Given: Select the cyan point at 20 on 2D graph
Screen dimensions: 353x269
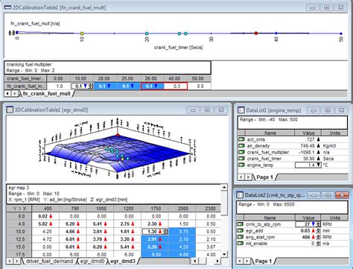Looking at the screenshot, I should (x=147, y=34).
